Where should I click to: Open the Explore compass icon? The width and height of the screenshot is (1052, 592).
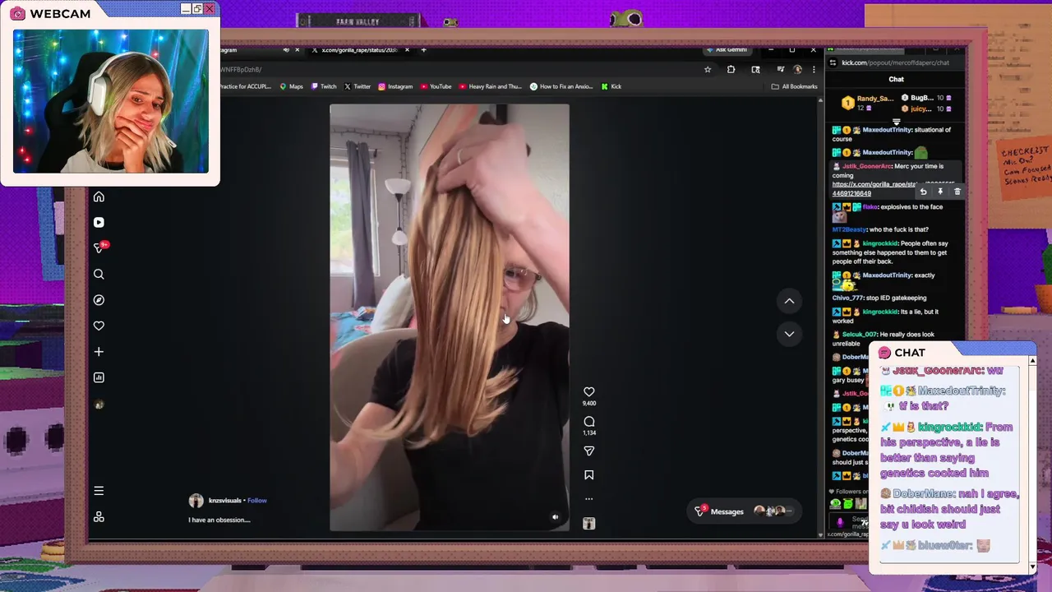[x=99, y=300]
